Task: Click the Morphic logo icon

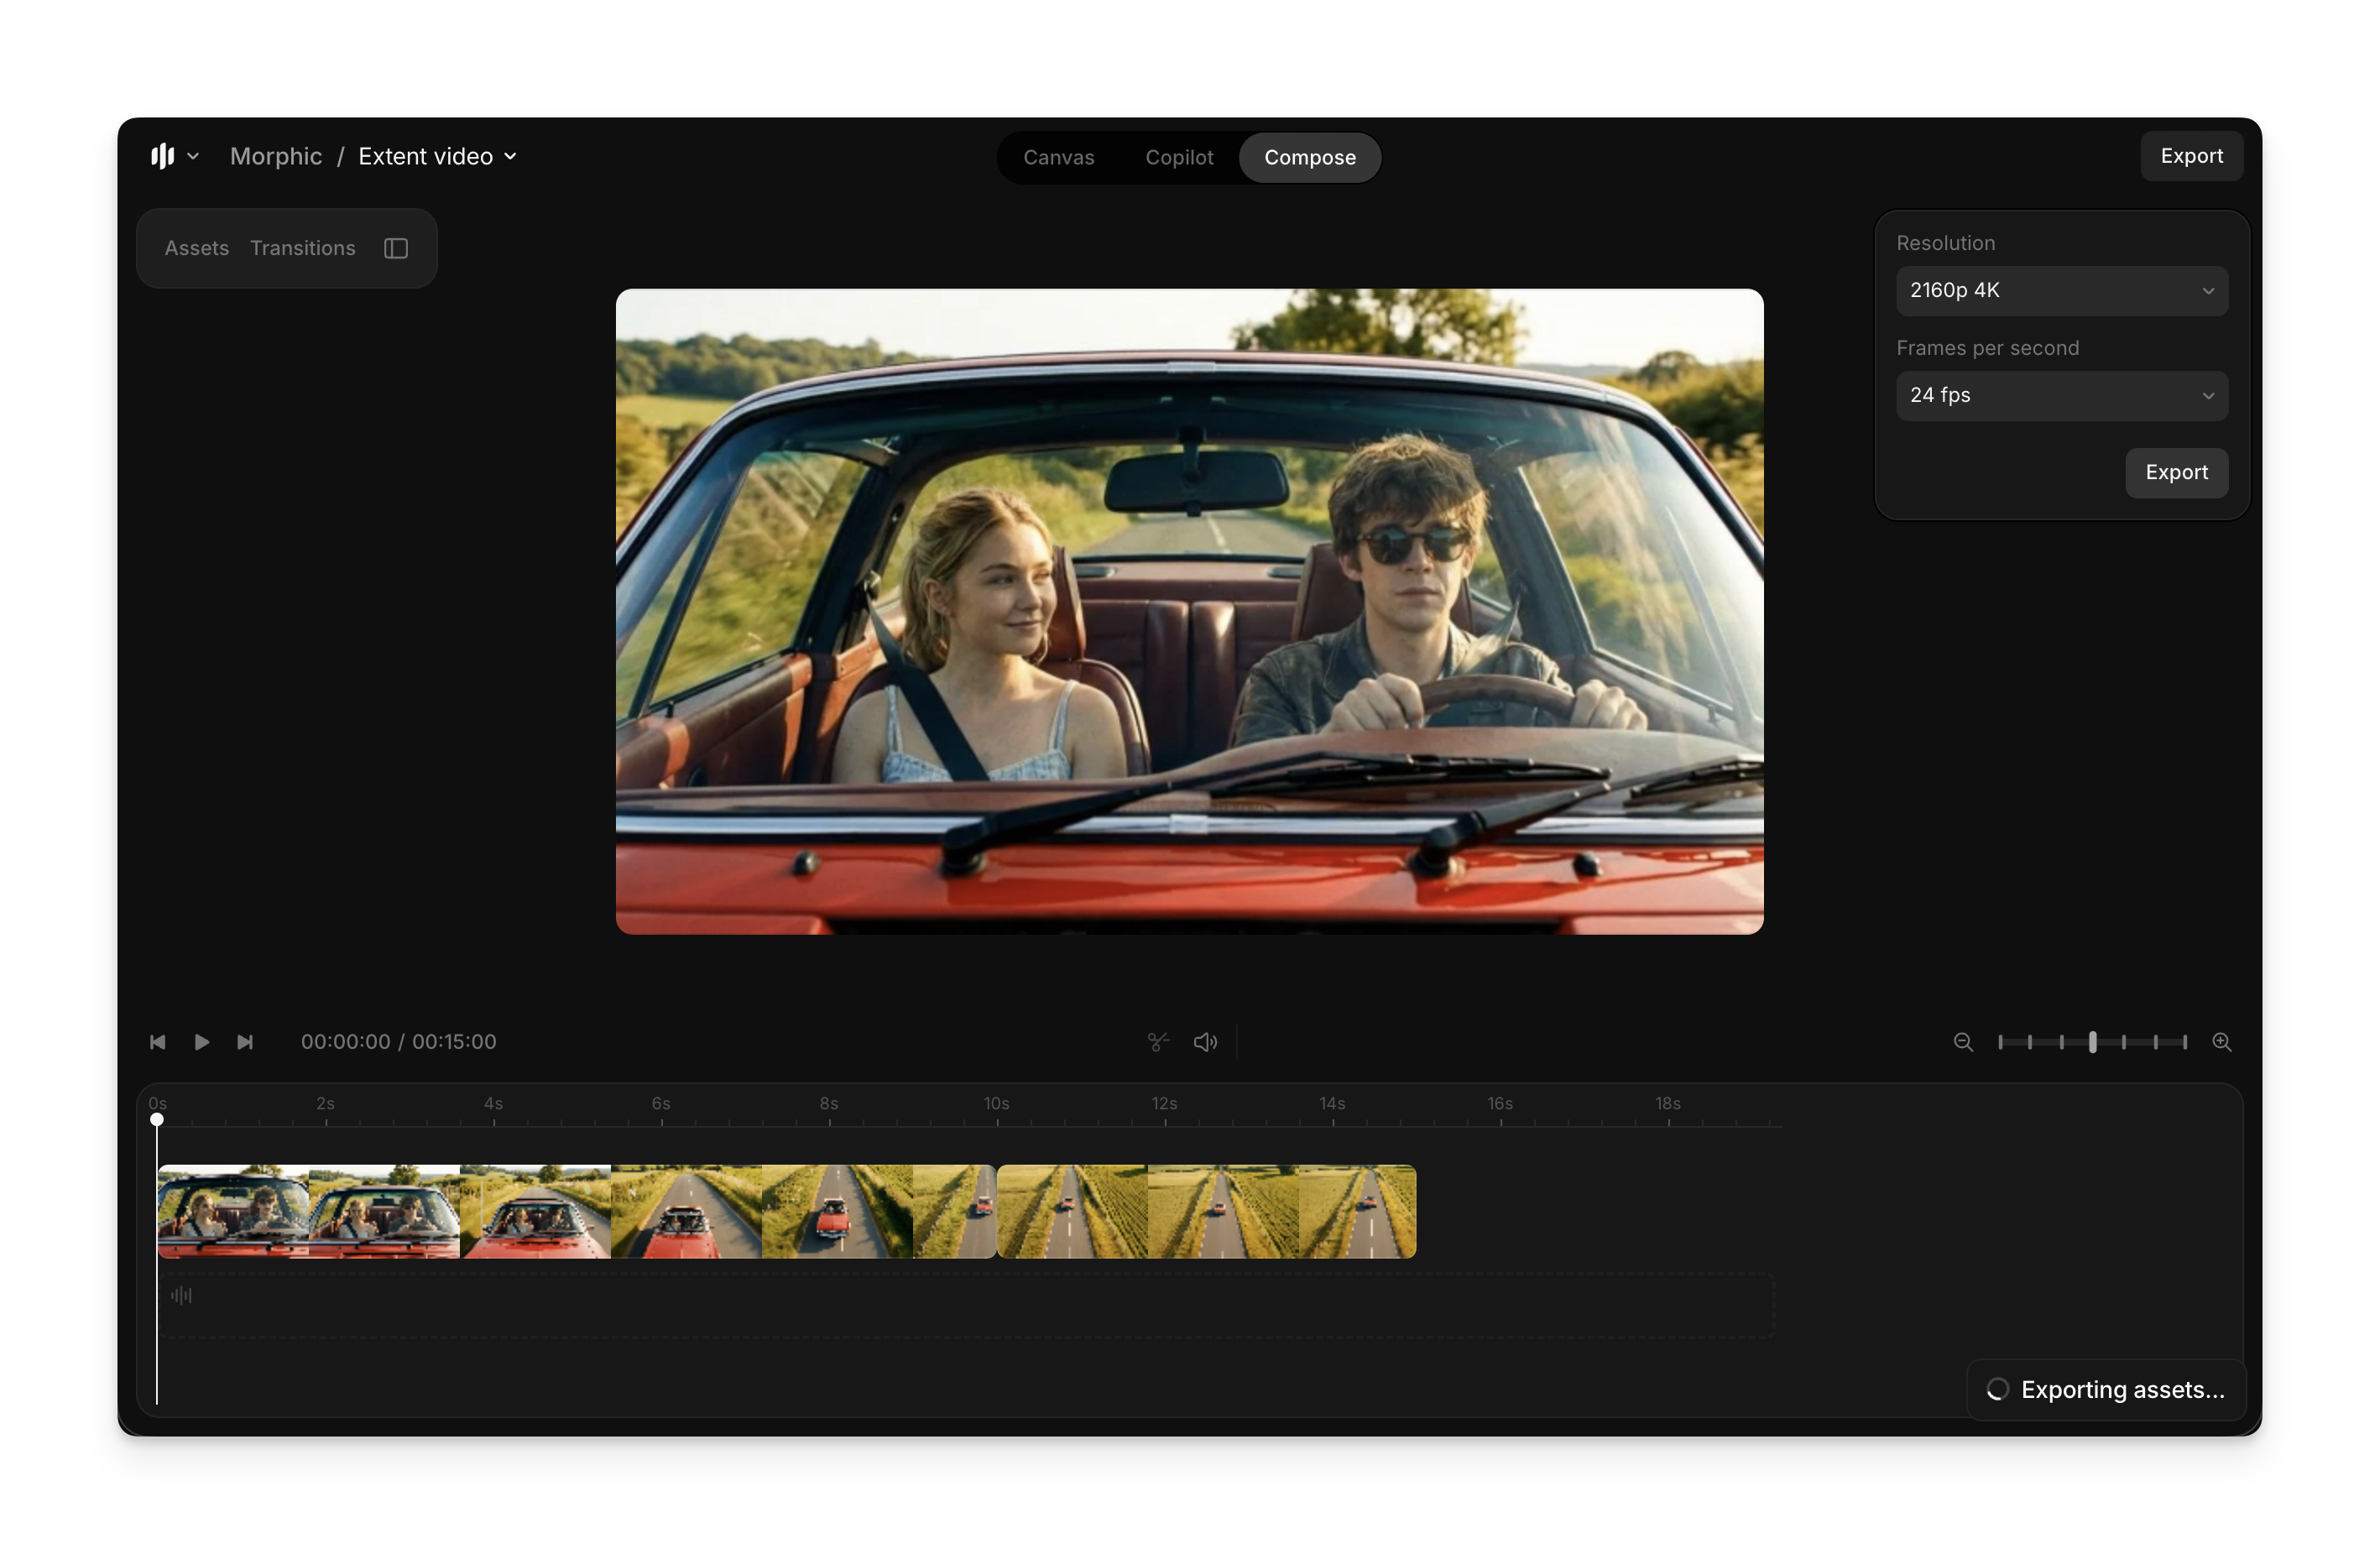Action: pyautogui.click(x=162, y=156)
